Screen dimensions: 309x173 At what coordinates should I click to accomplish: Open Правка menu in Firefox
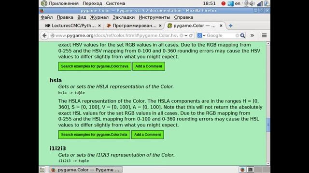65,17
